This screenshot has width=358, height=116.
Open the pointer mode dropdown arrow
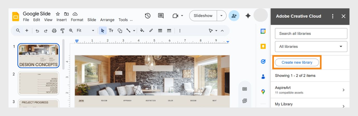pyautogui.click(x=216, y=31)
